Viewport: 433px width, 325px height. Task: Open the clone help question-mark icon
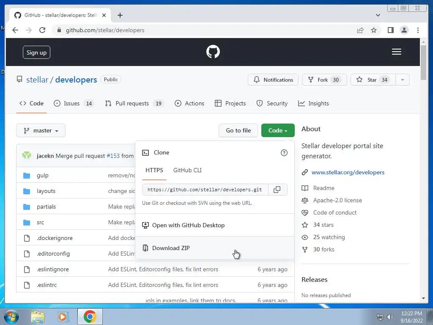pyautogui.click(x=284, y=153)
